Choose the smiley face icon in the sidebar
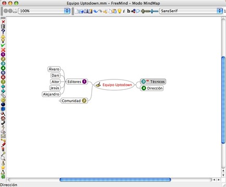This screenshot has width=226, height=187. point(3,100)
